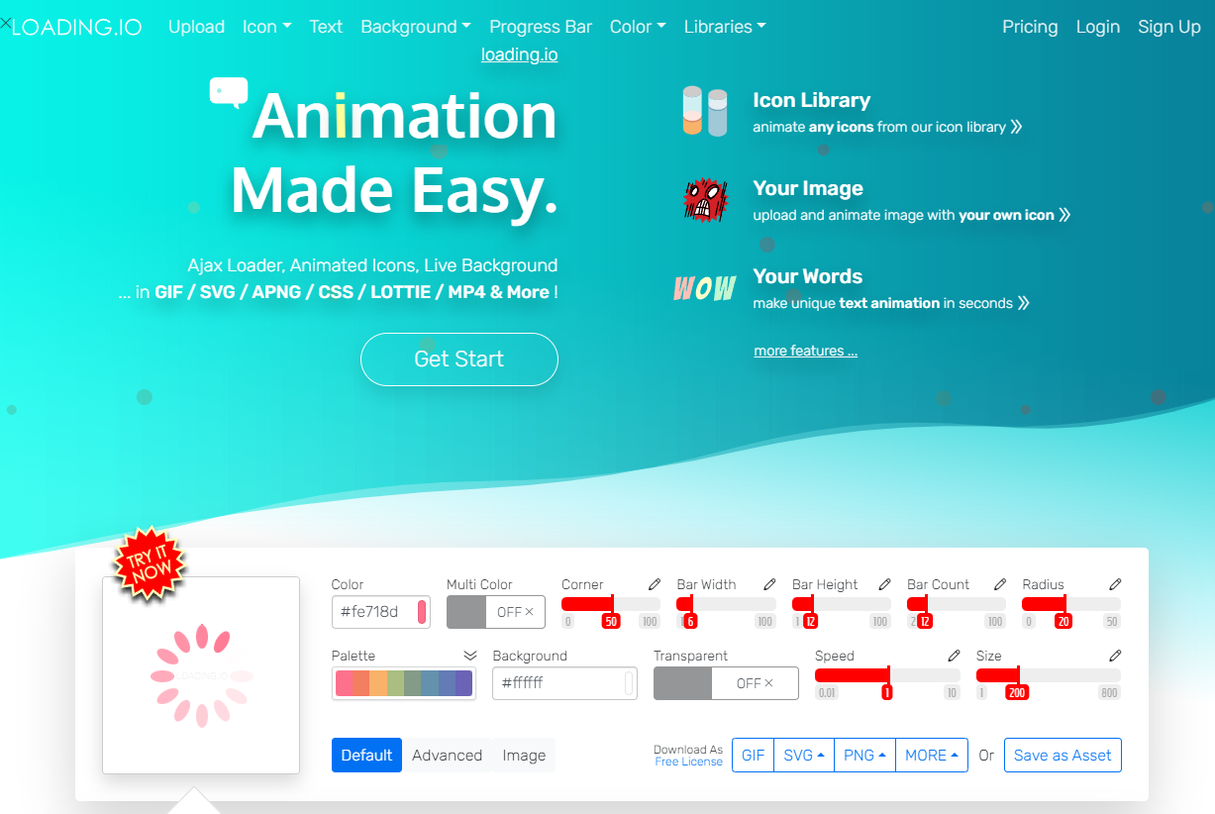
Task: Open Progress Bar in the navbar
Action: click(541, 27)
